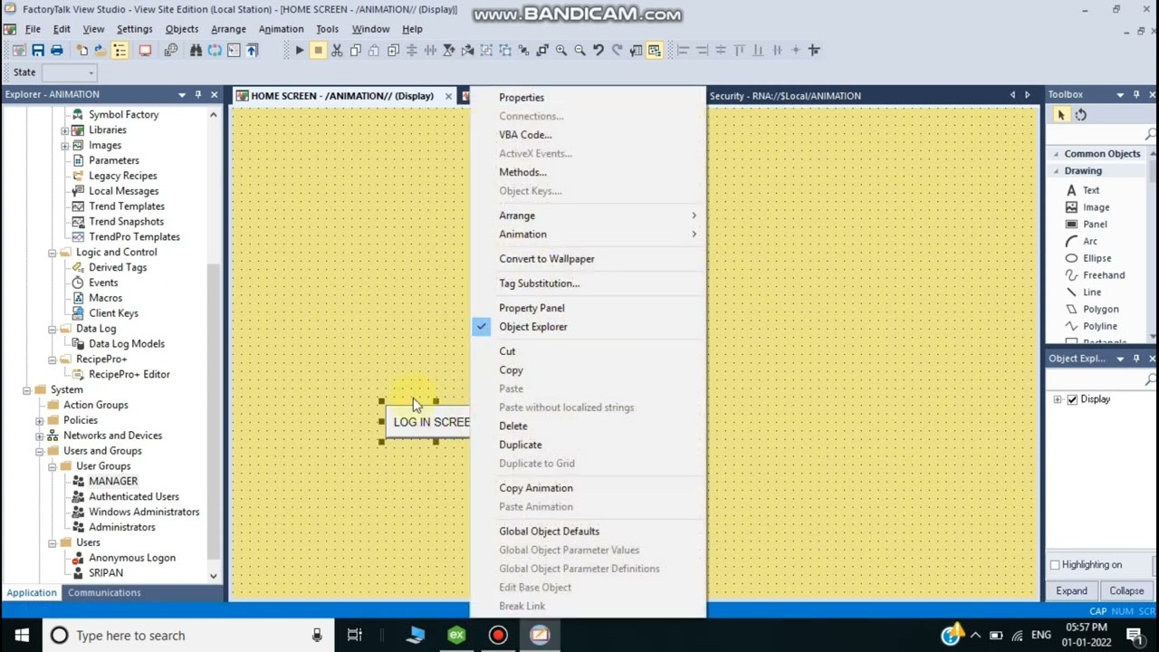Expand the Policies folder

[40, 420]
